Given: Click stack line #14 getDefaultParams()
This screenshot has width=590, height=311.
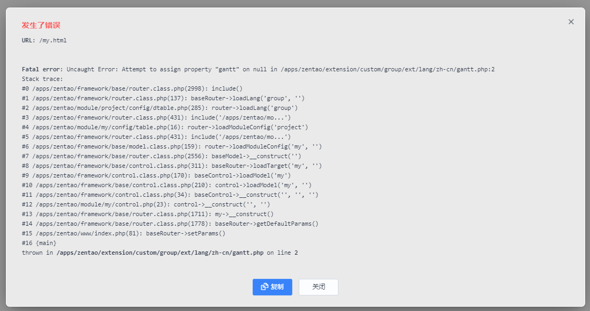Looking at the screenshot, I should pos(170,224).
